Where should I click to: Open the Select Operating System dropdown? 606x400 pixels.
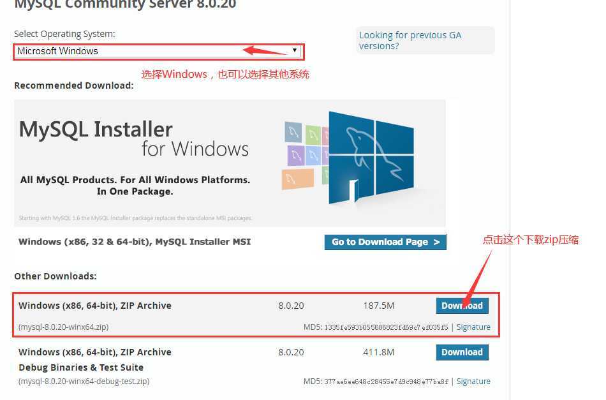pos(158,51)
